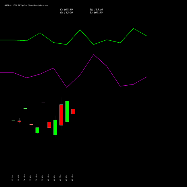The height and width of the screenshot is (187, 187).
Task: Click the close value C: 103.80
Action: pos(66,10)
